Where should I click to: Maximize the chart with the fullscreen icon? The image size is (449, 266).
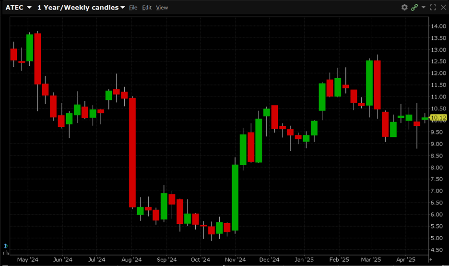(433, 8)
